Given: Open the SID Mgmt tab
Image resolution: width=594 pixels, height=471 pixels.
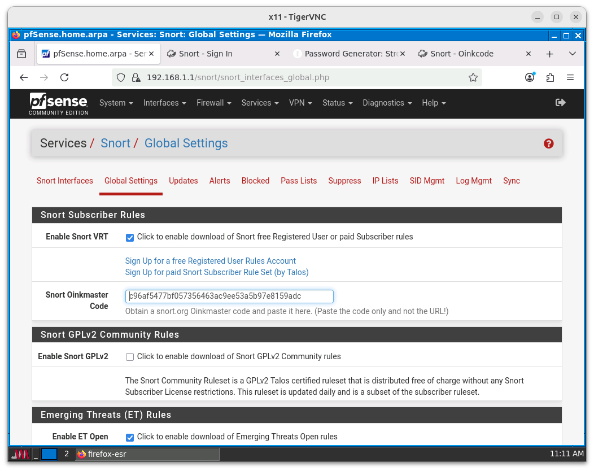Looking at the screenshot, I should (x=427, y=181).
